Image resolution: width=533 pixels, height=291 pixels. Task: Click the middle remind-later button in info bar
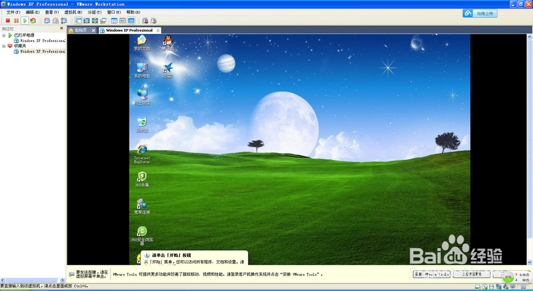pos(472,274)
